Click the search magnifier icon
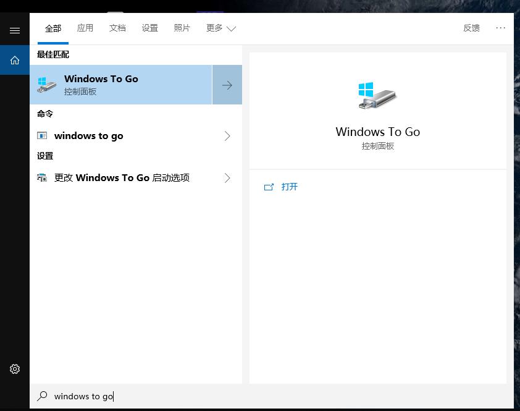Screen dimensions: 520x411 [x=42, y=396]
